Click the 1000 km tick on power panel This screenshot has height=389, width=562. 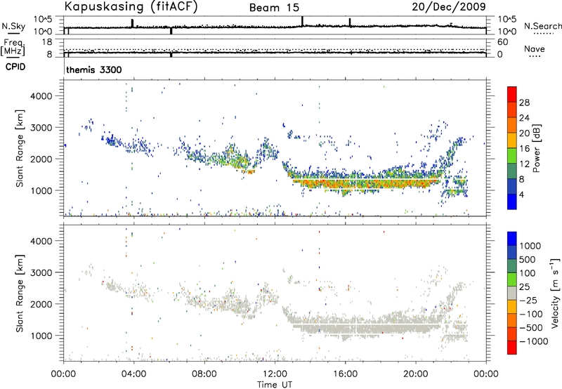41,190
